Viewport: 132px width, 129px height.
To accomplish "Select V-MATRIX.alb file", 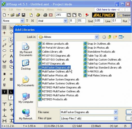I will [x=93, y=72].
